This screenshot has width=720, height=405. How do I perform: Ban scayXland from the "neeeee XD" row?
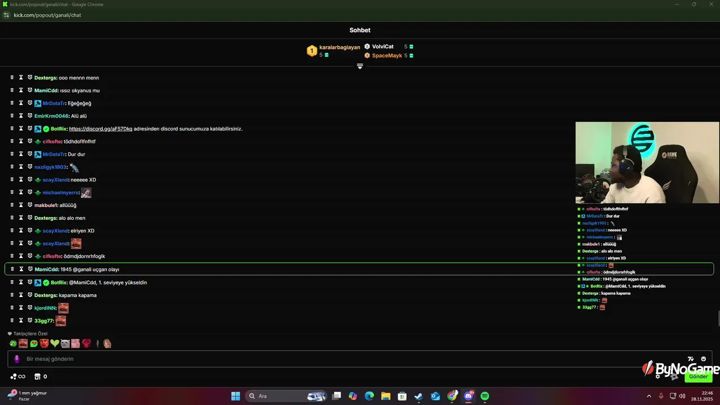tap(30, 179)
